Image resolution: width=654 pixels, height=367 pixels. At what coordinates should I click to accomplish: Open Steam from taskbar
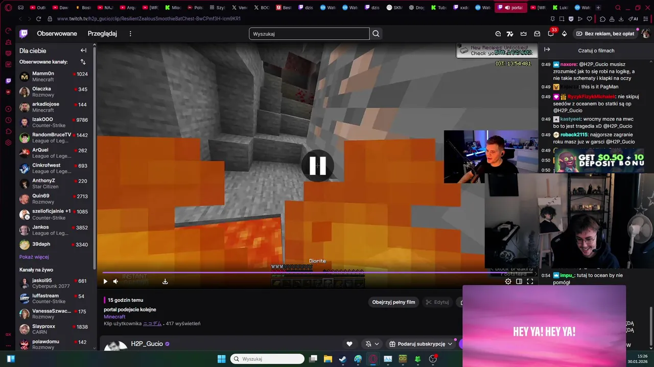click(343, 359)
